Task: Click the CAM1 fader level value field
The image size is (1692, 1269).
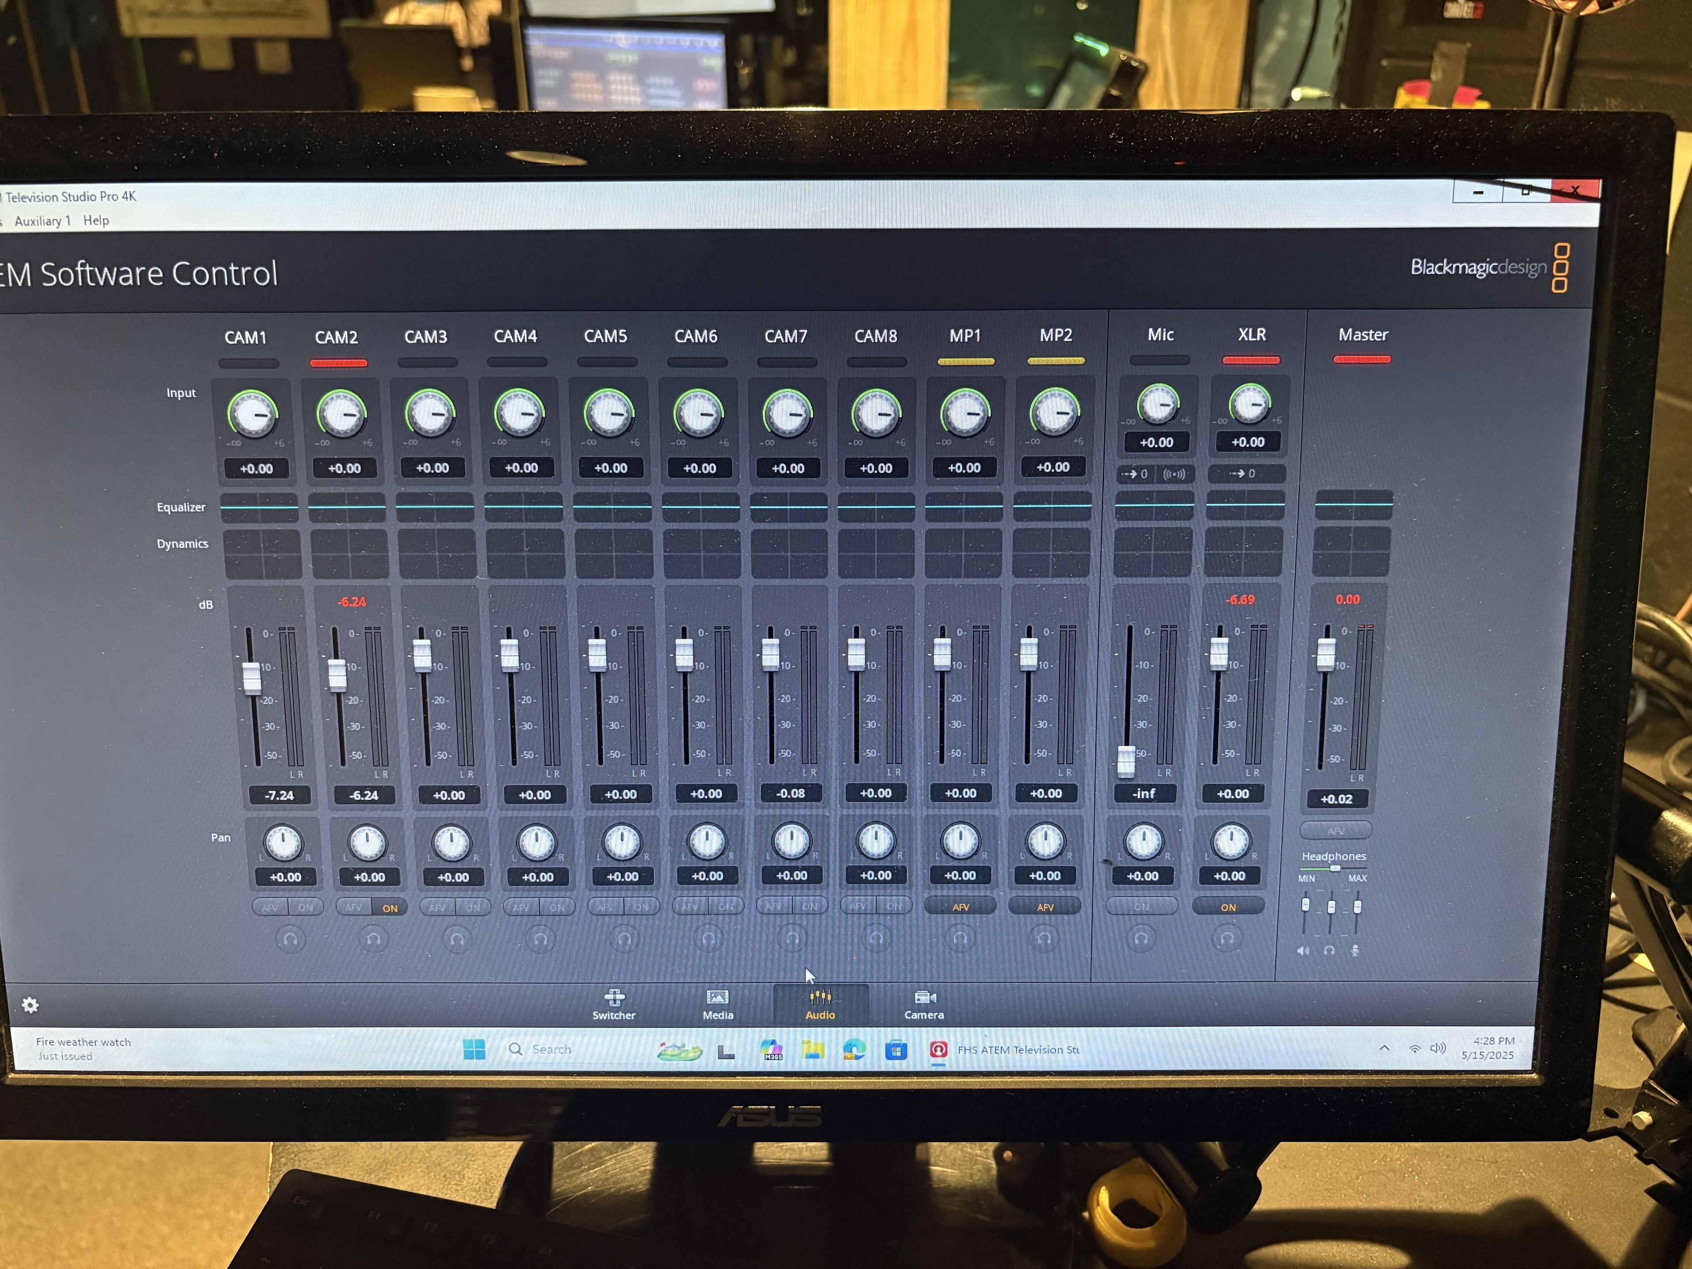Action: pyautogui.click(x=279, y=795)
